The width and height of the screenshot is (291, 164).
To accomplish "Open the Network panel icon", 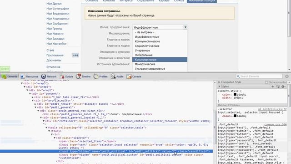I will pos(44,77).
